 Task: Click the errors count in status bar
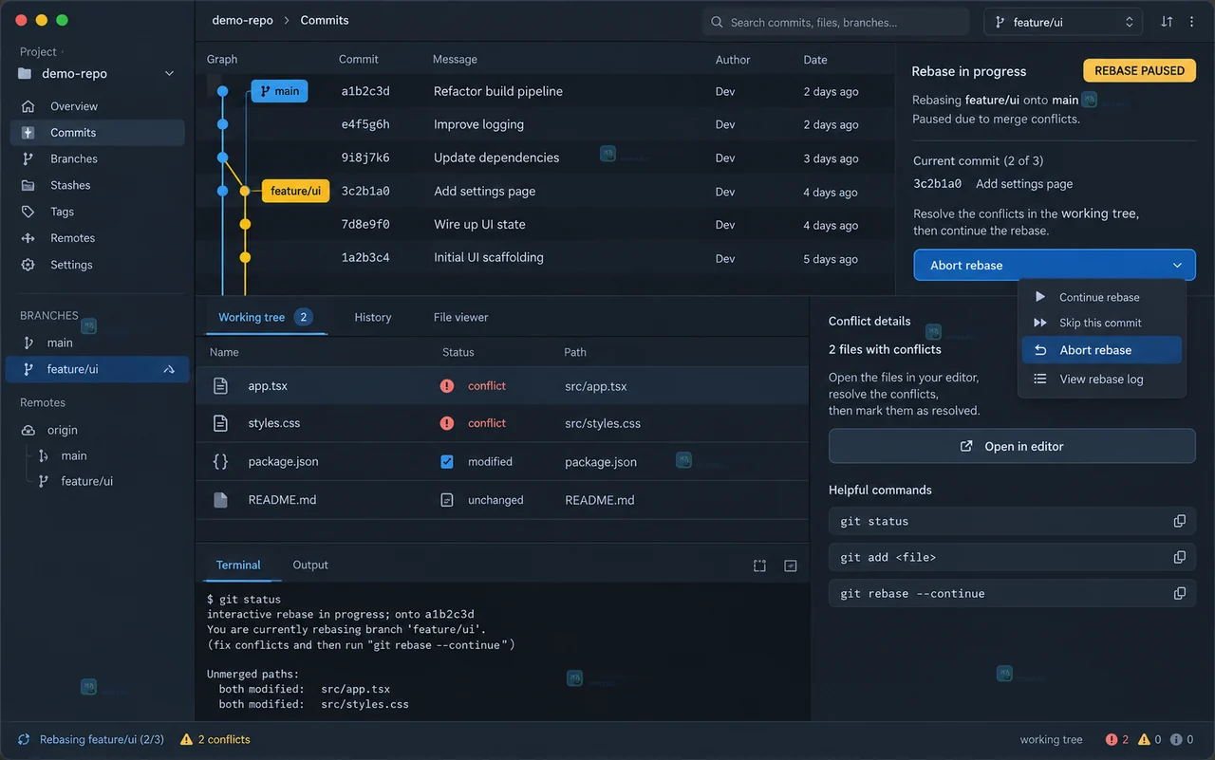[x=1117, y=740]
